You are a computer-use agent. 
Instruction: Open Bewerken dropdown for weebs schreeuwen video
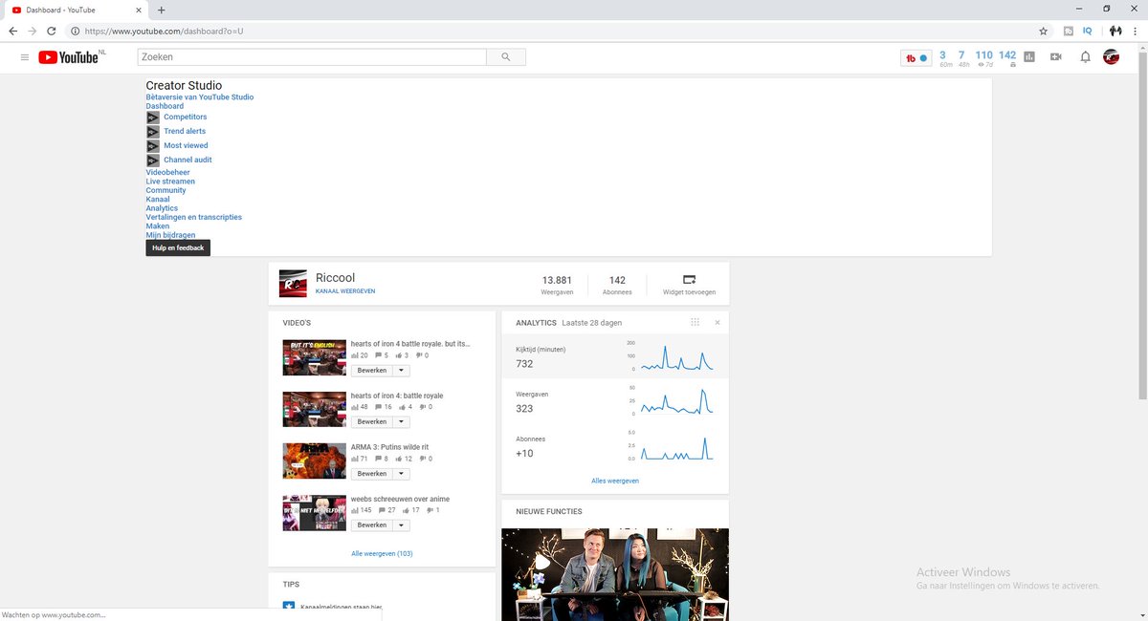402,525
